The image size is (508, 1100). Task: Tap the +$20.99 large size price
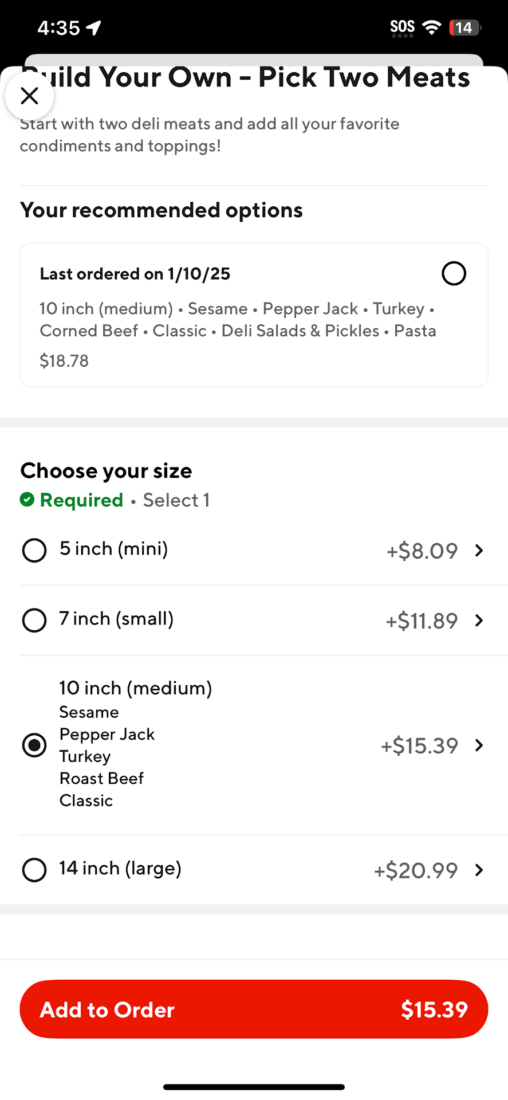(416, 871)
